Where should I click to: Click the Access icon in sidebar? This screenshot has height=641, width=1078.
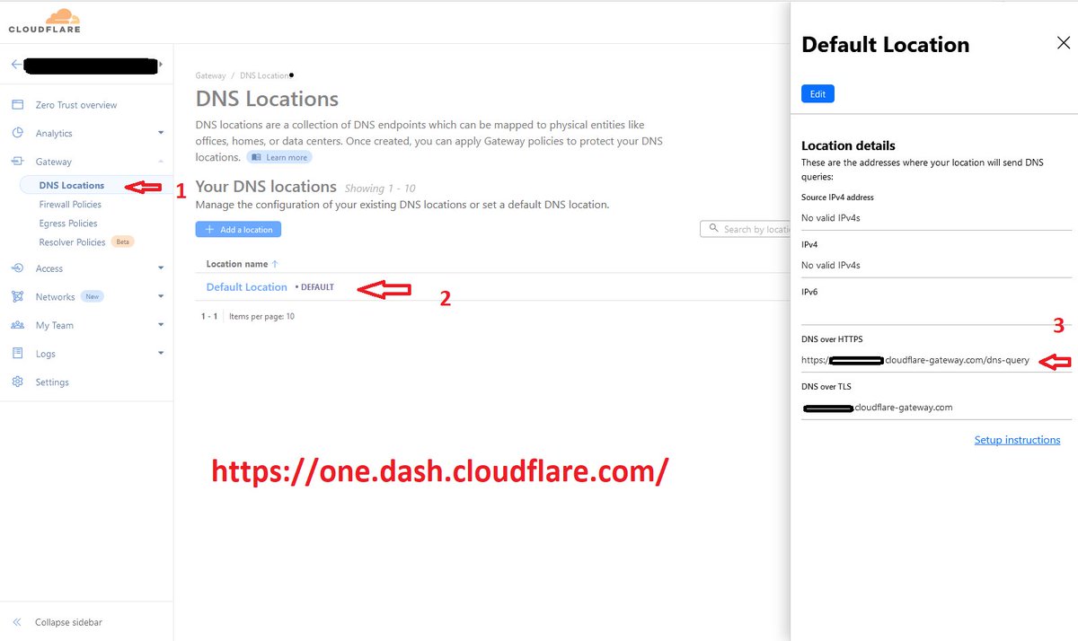point(17,268)
